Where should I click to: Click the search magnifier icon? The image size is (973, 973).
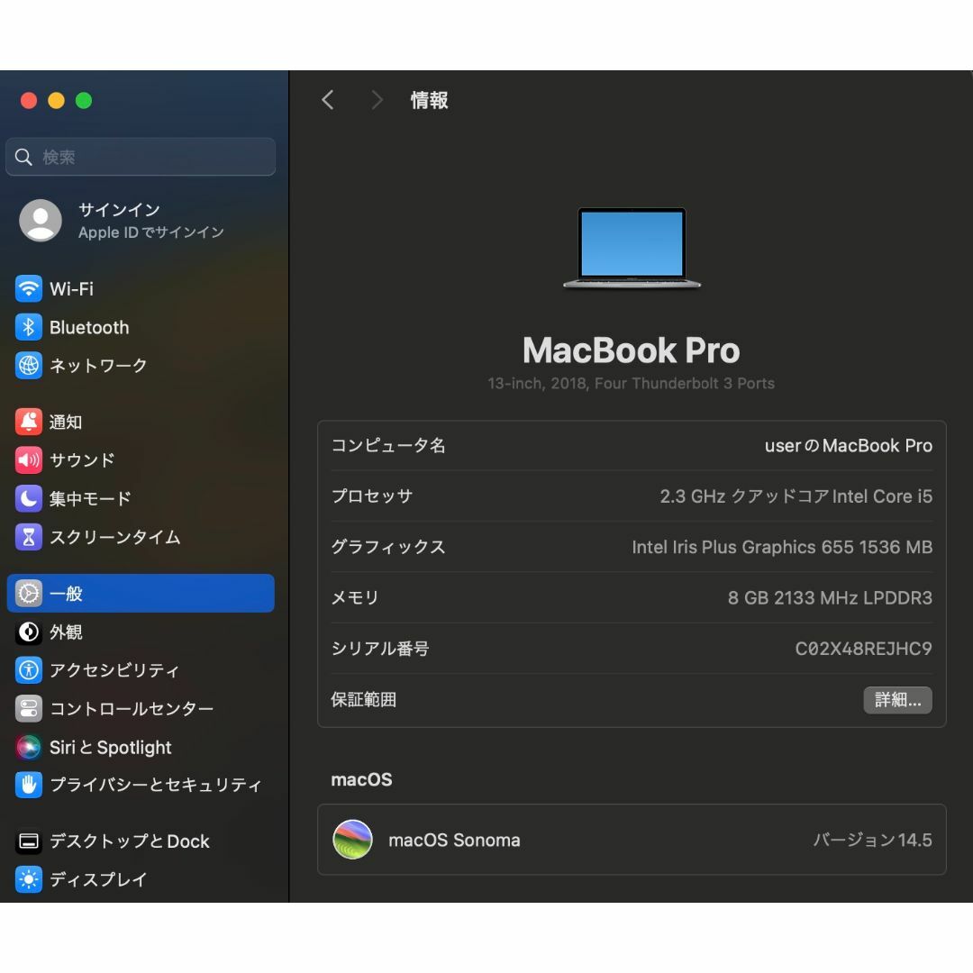23,157
